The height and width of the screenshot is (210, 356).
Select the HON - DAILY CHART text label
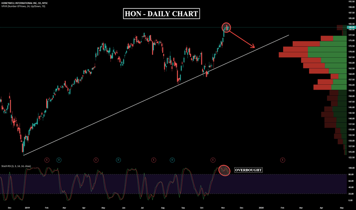pyautogui.click(x=162, y=14)
